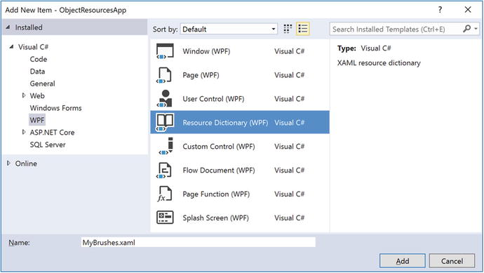Select the Web category label
The width and height of the screenshot is (484, 273).
[37, 95]
